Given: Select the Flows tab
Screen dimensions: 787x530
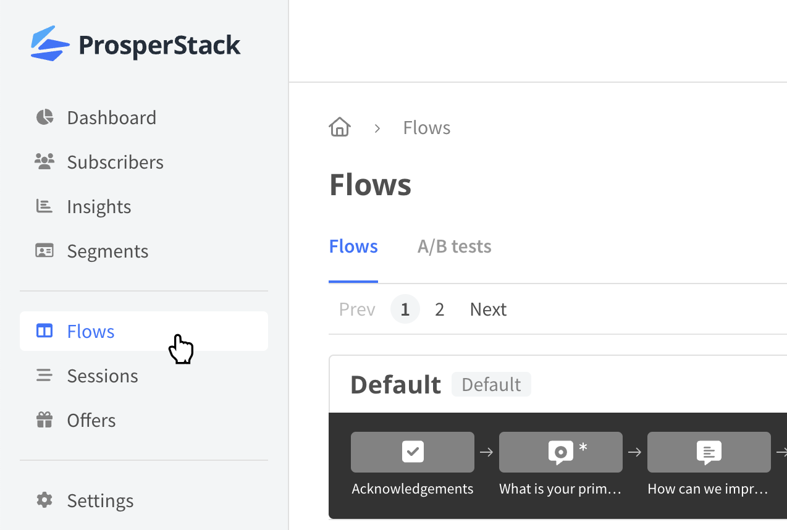Looking at the screenshot, I should pos(353,246).
